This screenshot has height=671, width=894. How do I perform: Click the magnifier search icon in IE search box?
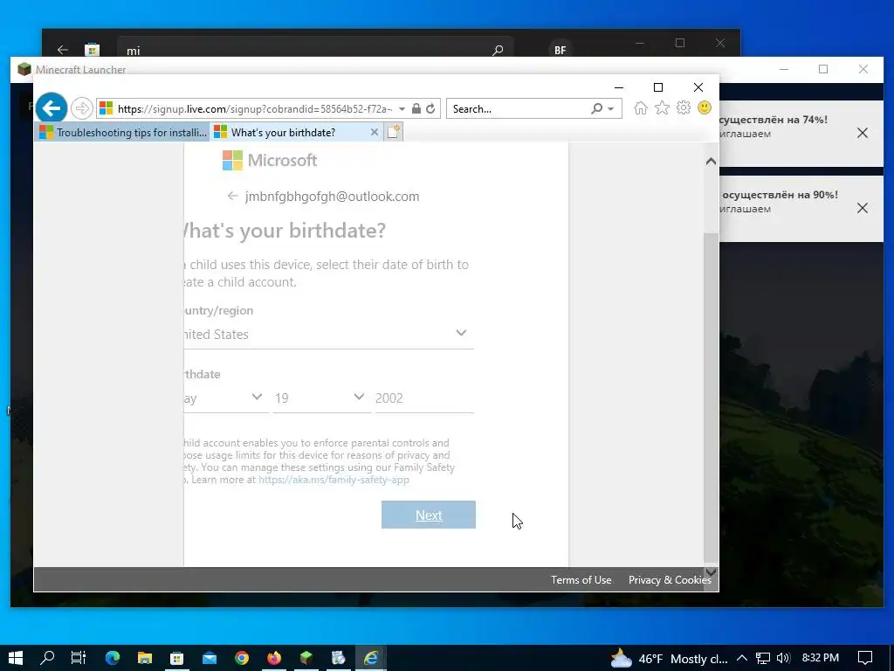596,108
